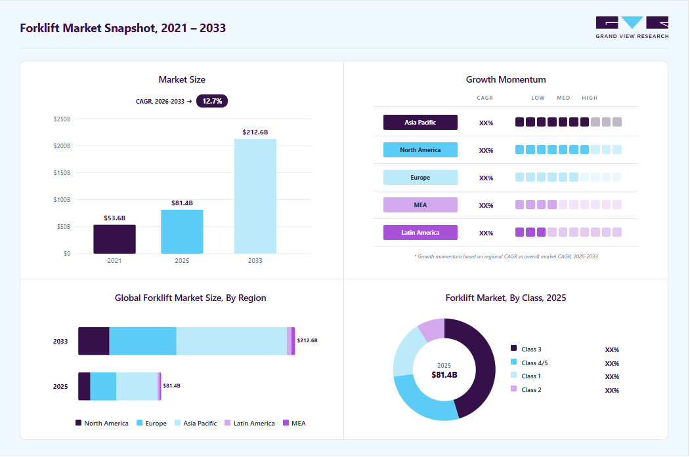This screenshot has width=690, height=457.
Task: Click the Latin America legend swatch
Action: tap(228, 423)
